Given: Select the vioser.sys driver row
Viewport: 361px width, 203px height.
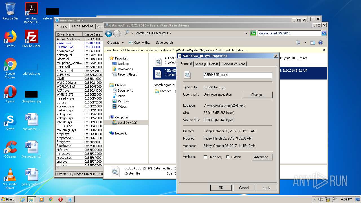Looking at the screenshot, I should [79, 43].
